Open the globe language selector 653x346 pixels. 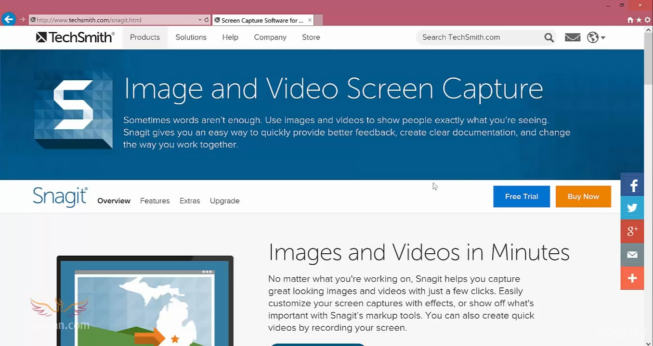(596, 37)
